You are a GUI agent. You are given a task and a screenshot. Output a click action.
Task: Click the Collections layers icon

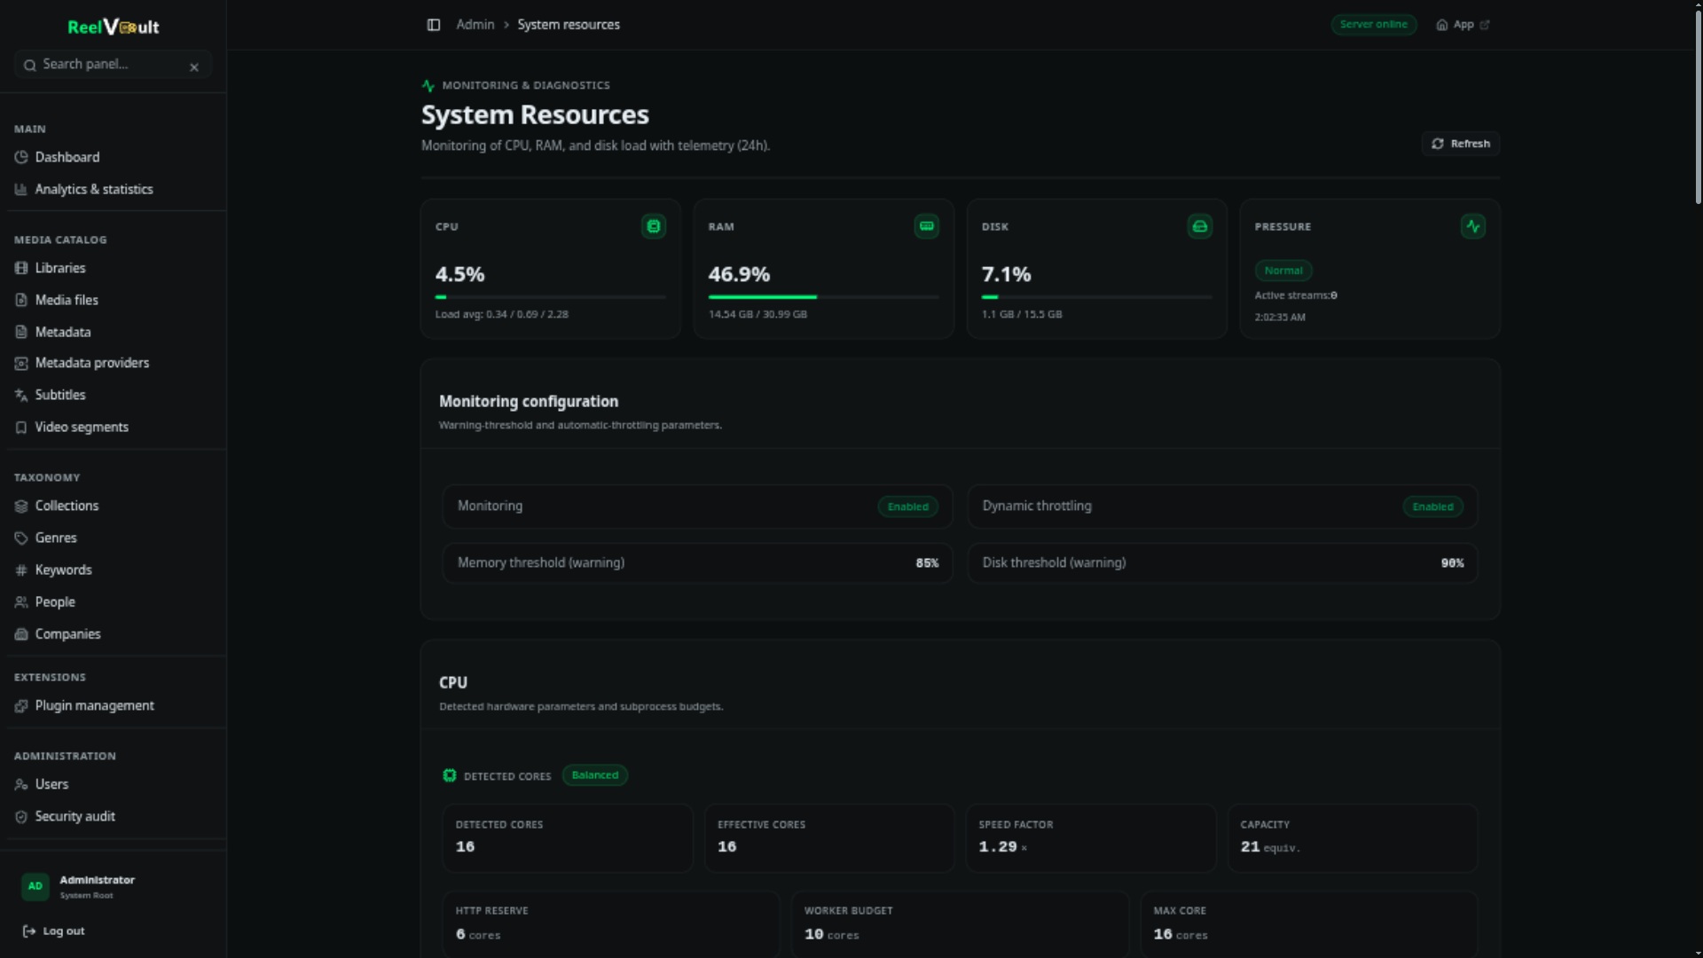point(21,506)
